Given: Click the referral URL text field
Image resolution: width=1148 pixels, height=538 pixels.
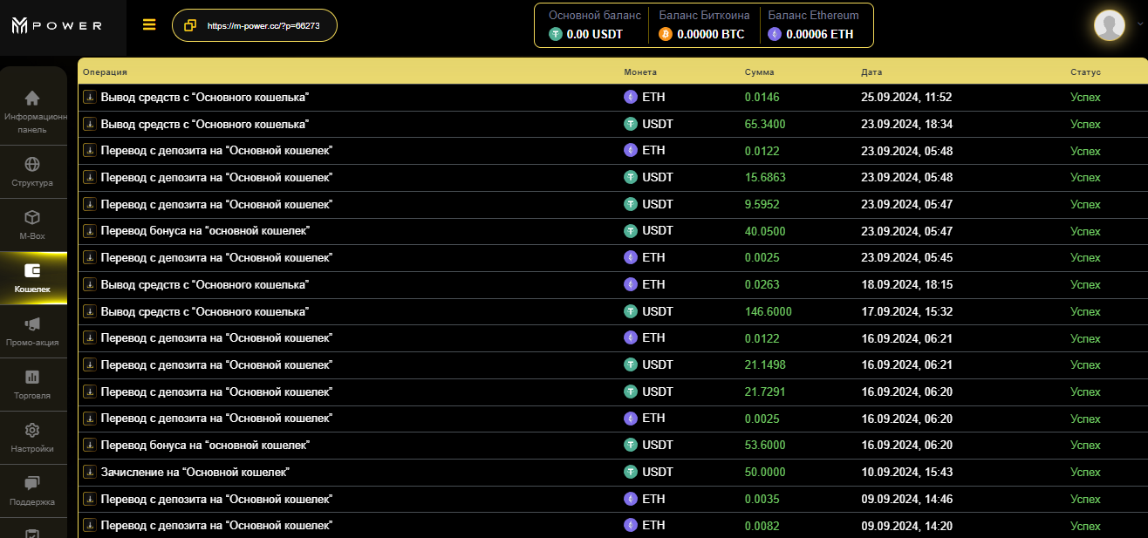Looking at the screenshot, I should (x=263, y=25).
